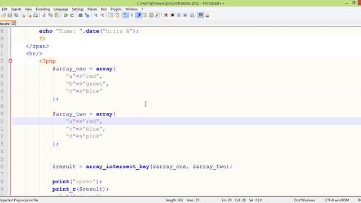Click the length : 632 status entry
This screenshot has height=203, width=361.
[x=175, y=200]
